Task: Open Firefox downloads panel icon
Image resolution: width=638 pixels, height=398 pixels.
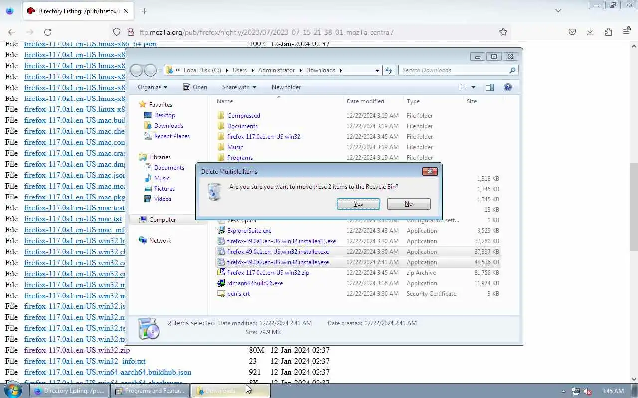Action: click(590, 32)
